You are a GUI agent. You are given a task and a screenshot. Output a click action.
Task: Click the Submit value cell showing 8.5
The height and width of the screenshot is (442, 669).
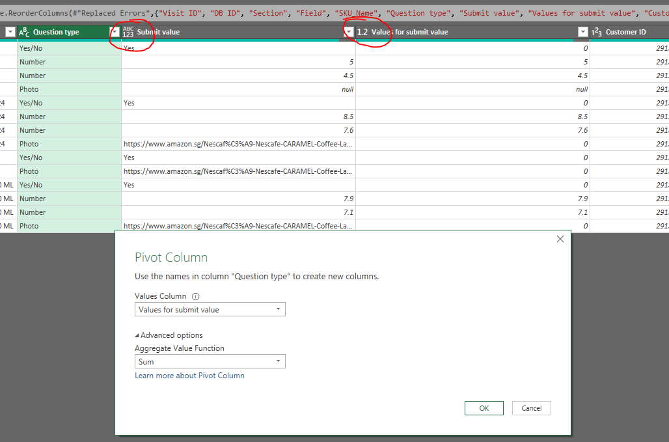tap(238, 117)
